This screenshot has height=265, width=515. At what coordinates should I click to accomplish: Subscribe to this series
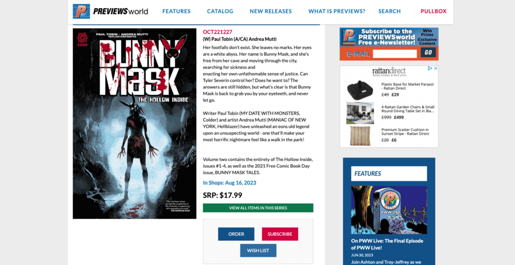pos(280,234)
